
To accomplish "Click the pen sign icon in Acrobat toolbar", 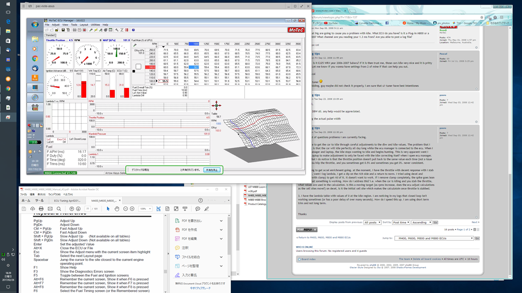I will 207,209.
